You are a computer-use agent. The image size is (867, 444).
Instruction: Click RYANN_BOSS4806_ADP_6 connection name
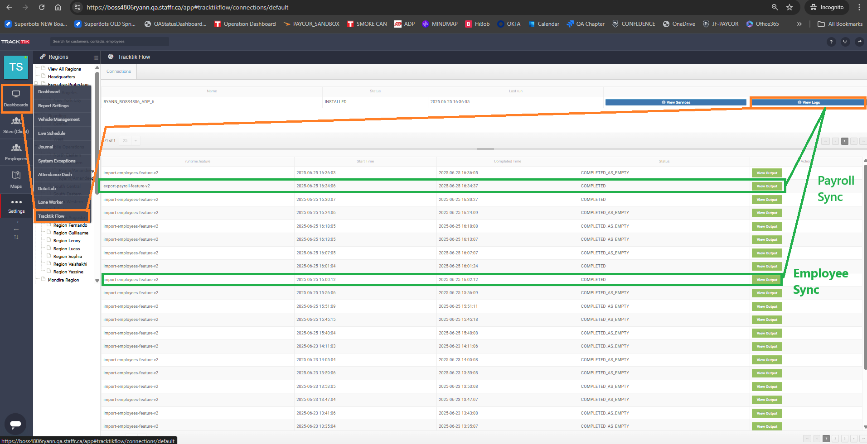[129, 102]
